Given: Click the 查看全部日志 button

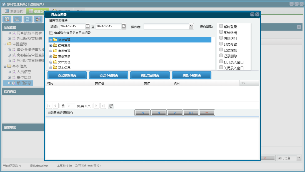Looking at the screenshot, I should click(109, 76).
